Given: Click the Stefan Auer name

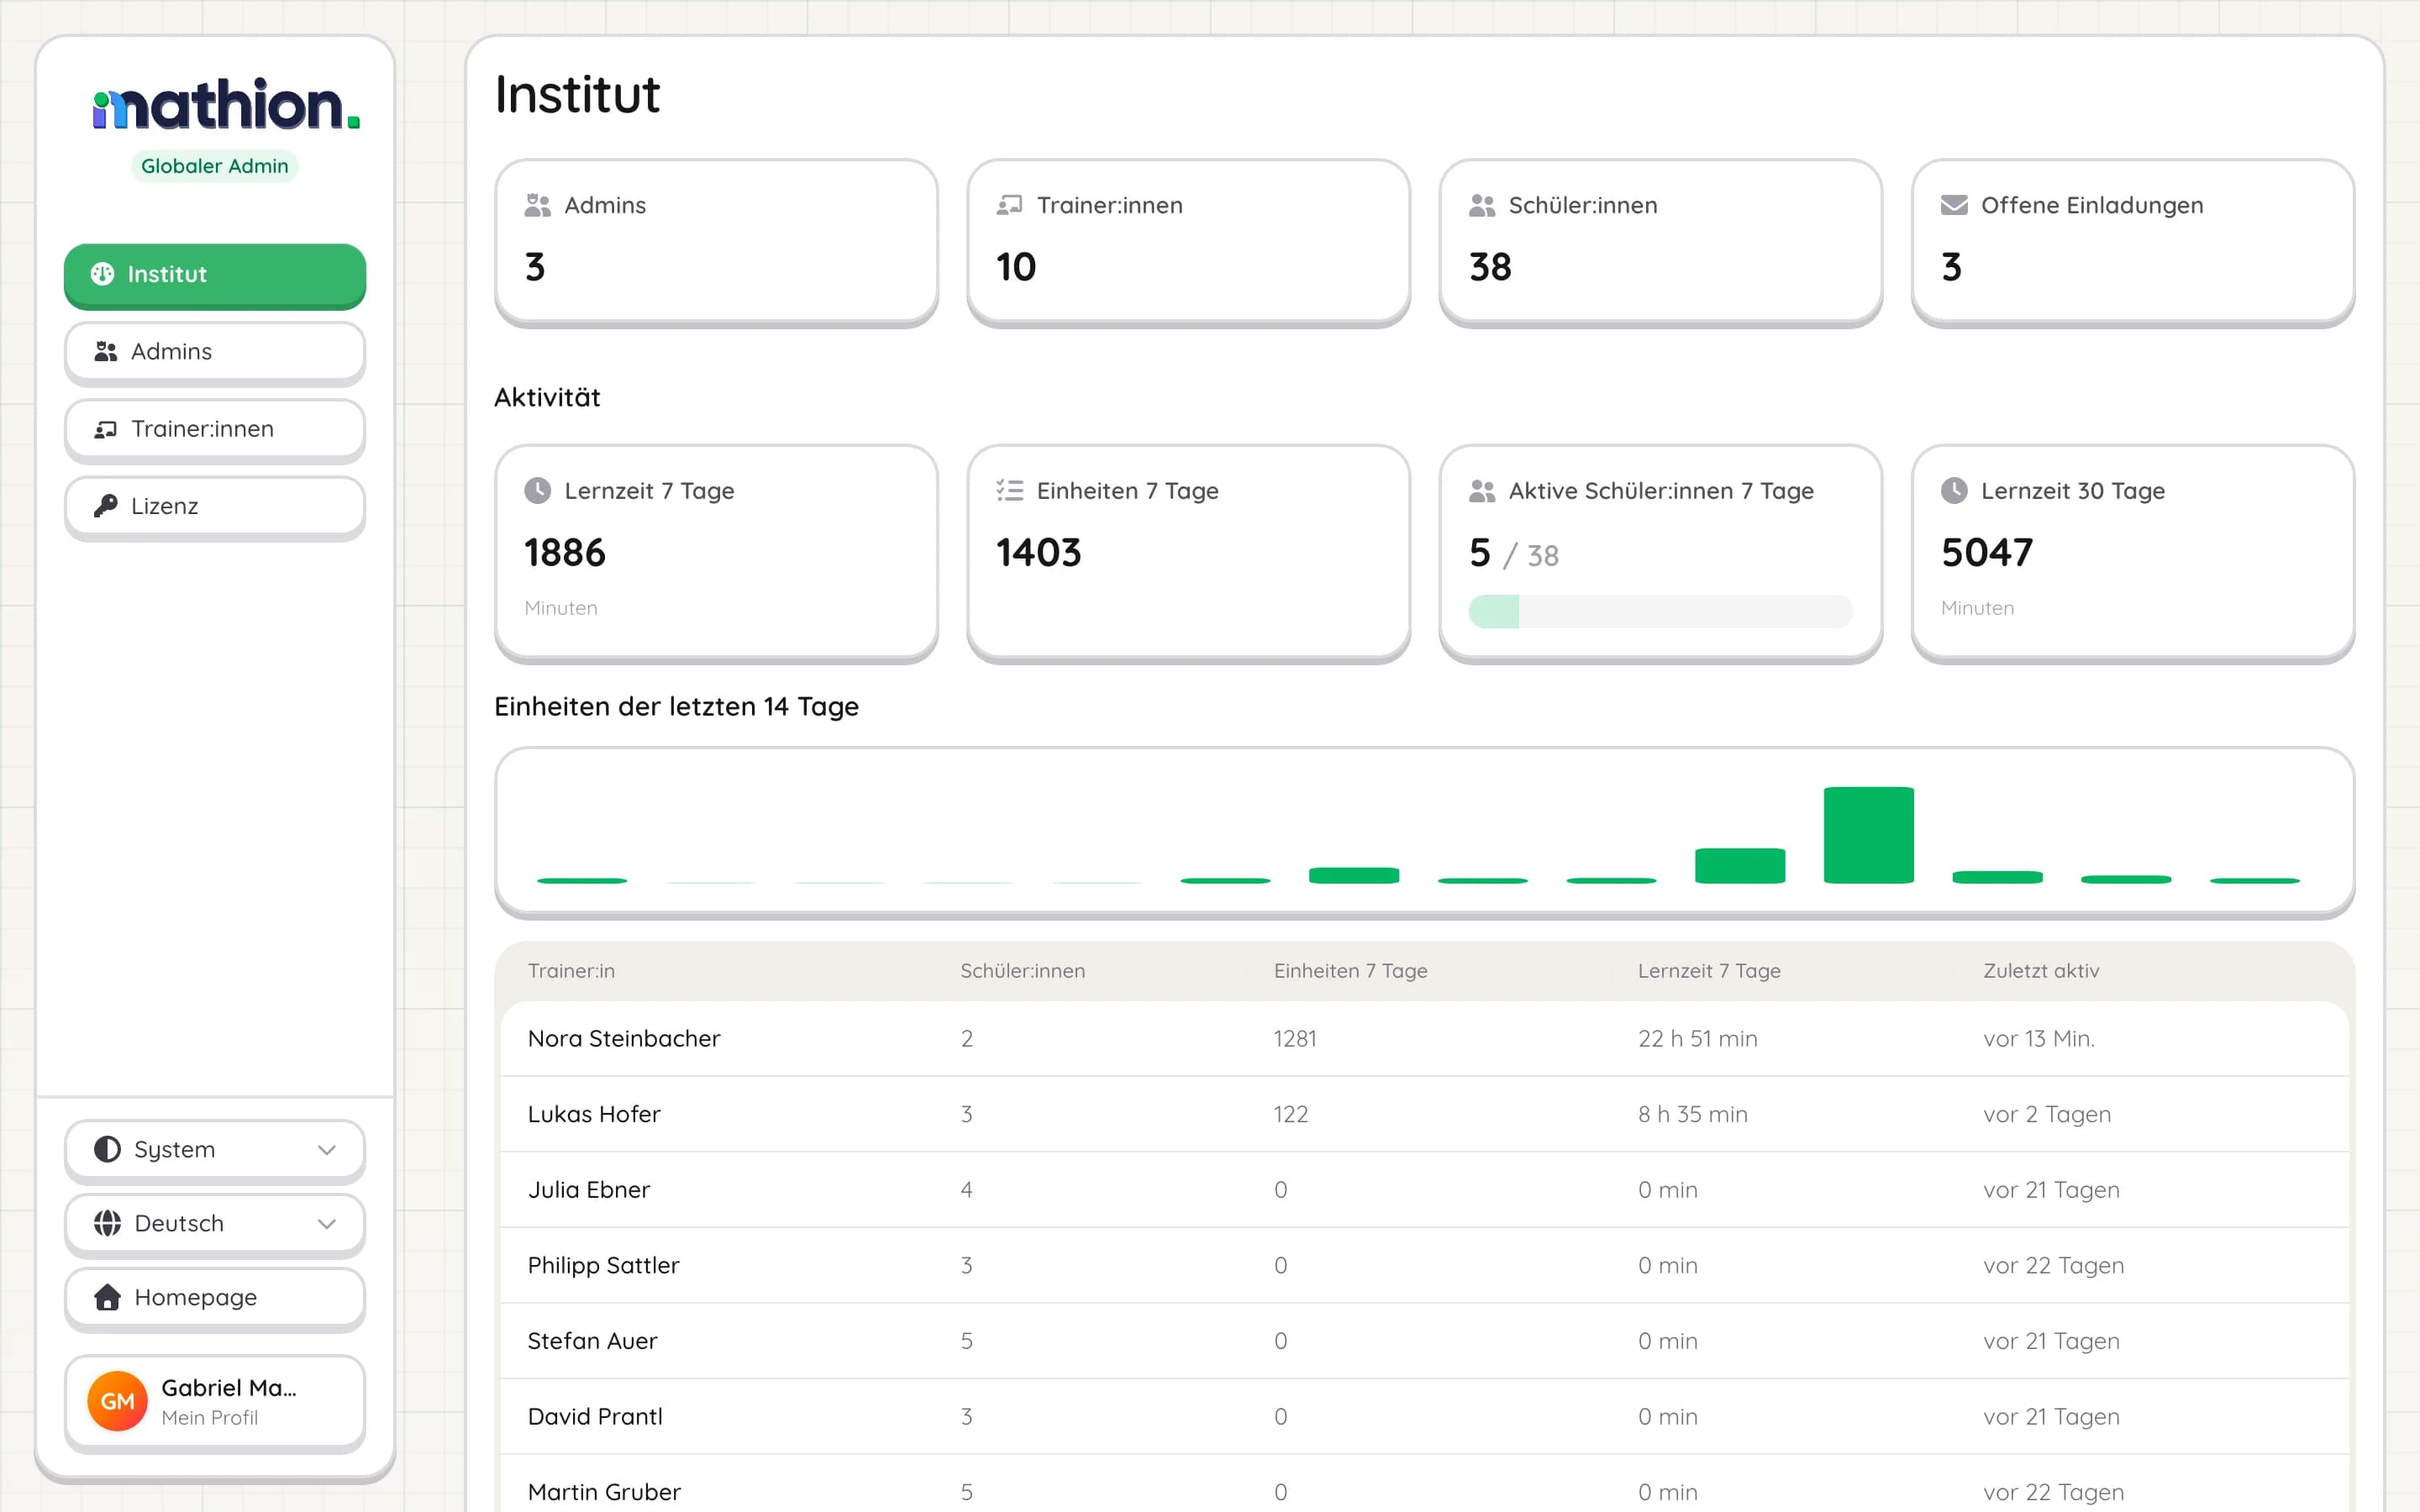Looking at the screenshot, I should [x=592, y=1341].
